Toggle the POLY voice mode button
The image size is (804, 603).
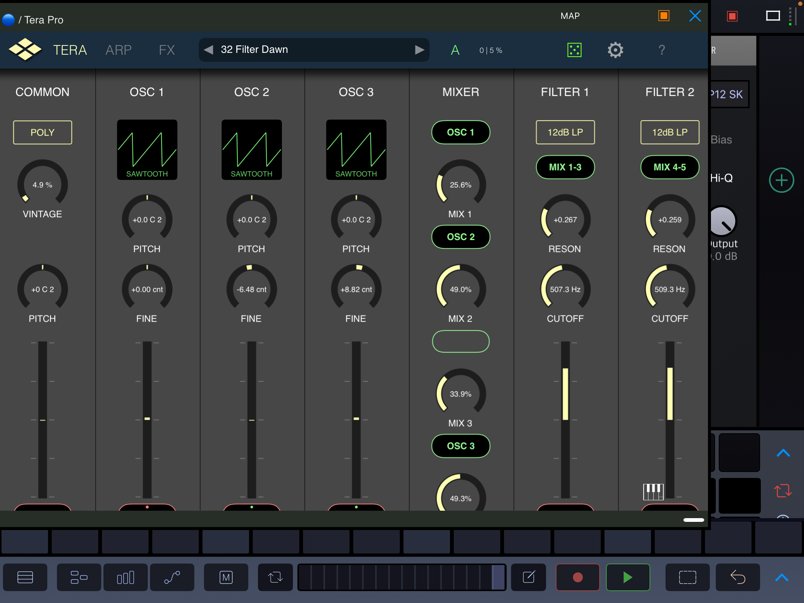pyautogui.click(x=42, y=132)
